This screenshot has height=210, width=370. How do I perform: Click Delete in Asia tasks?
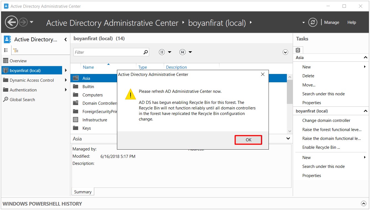308,76
